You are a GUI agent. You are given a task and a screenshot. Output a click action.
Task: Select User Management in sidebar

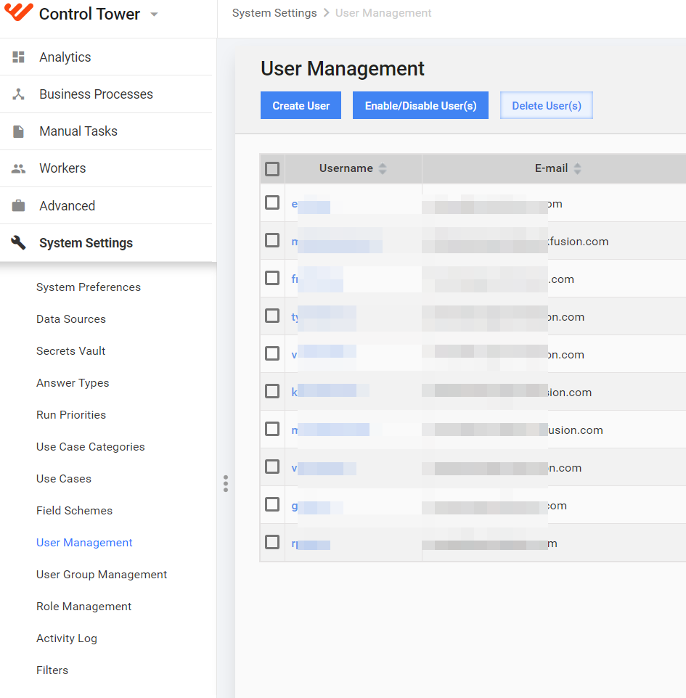pos(84,543)
